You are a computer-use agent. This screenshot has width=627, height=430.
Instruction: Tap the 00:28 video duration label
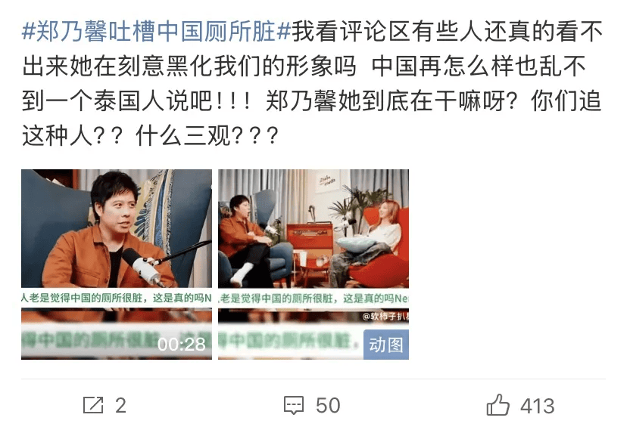(x=182, y=345)
